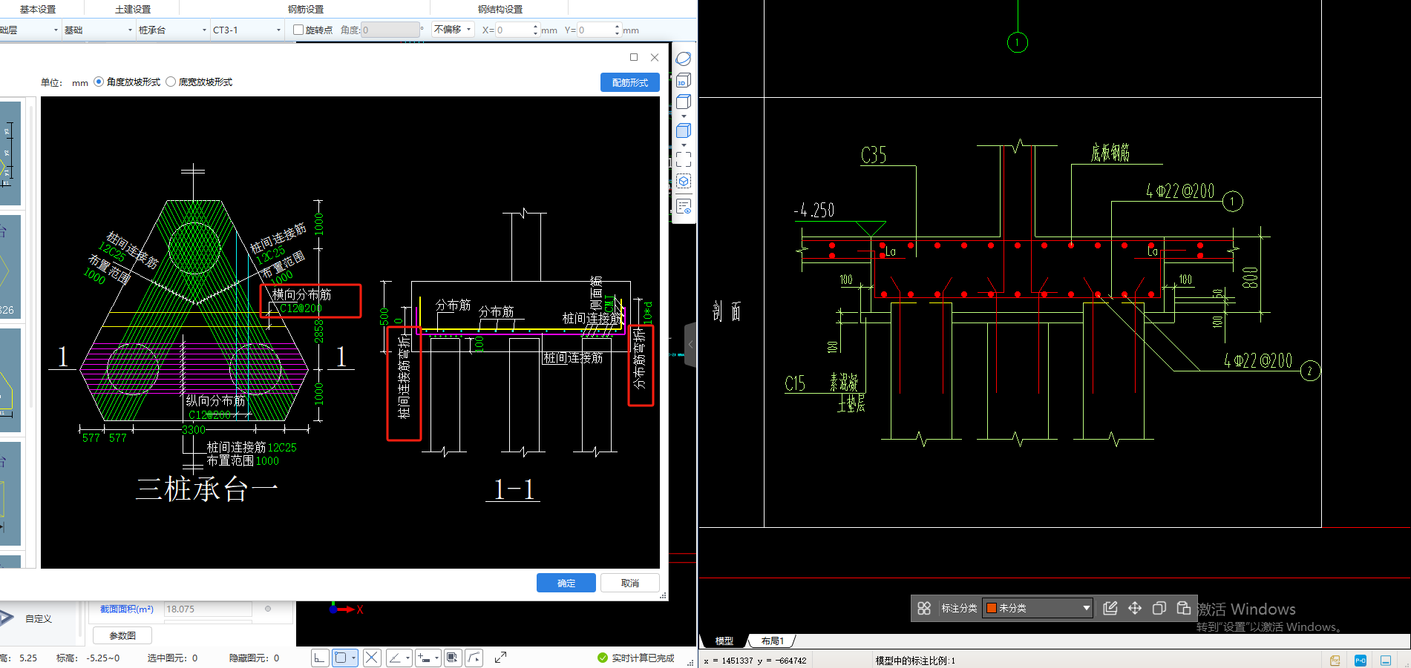Click the Y offset spinner arrows
1411x668 pixels.
tap(617, 30)
